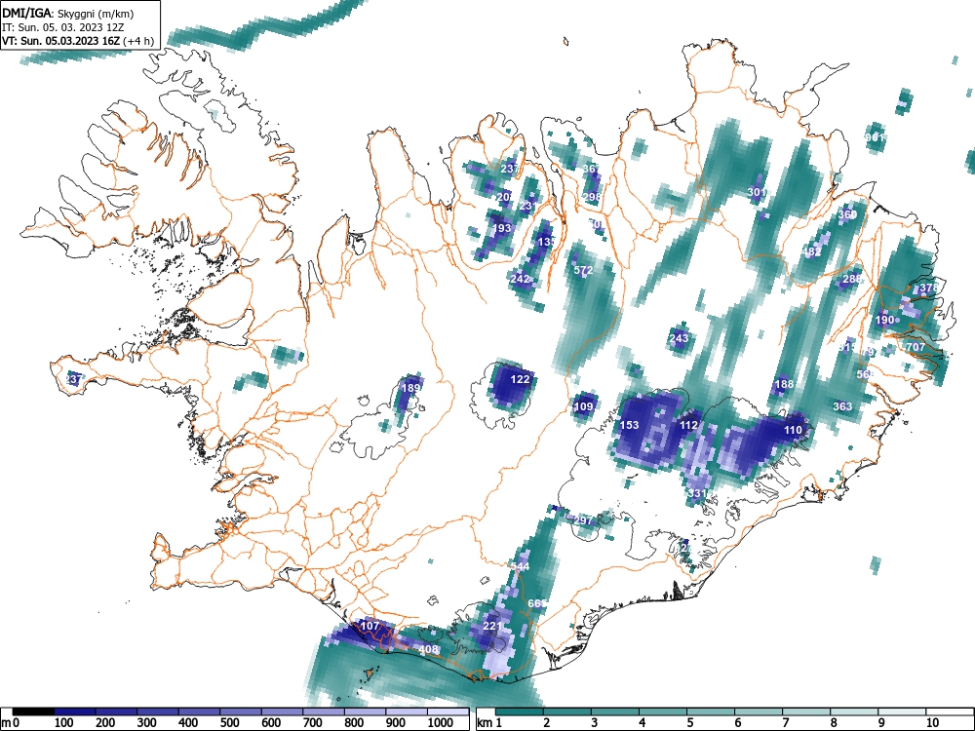Click the 9–10 km lightest legend swatch

point(902,712)
